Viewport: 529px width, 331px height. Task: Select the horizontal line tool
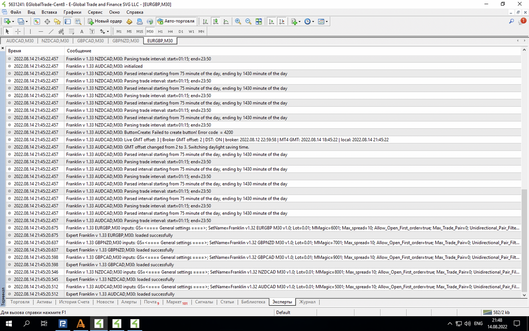(41, 31)
